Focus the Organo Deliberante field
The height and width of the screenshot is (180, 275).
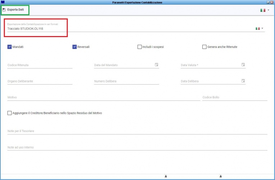pos(40,81)
